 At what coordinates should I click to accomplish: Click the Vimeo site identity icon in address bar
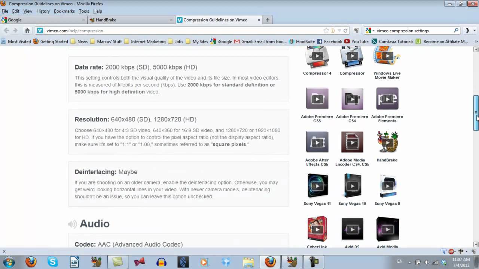click(x=40, y=31)
